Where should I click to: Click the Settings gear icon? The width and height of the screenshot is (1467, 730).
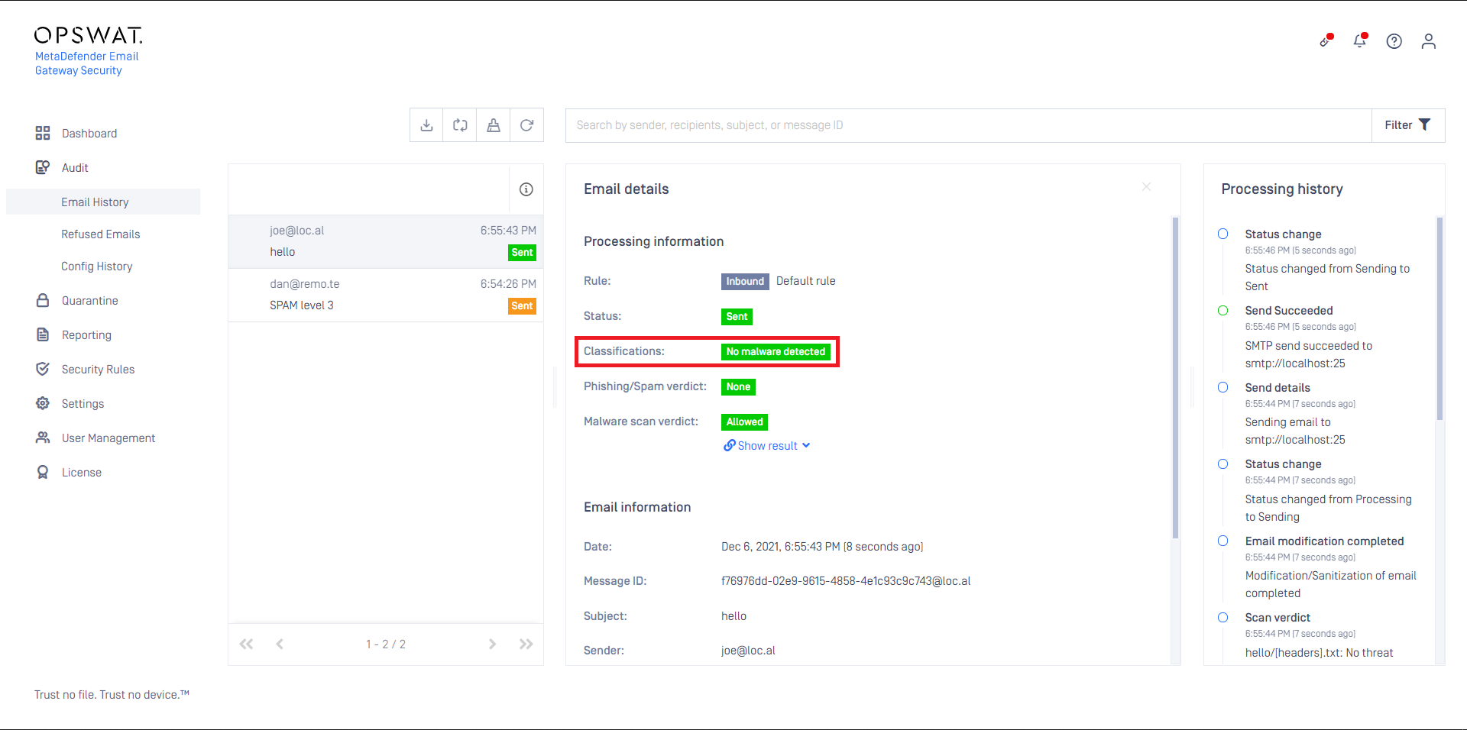click(43, 403)
